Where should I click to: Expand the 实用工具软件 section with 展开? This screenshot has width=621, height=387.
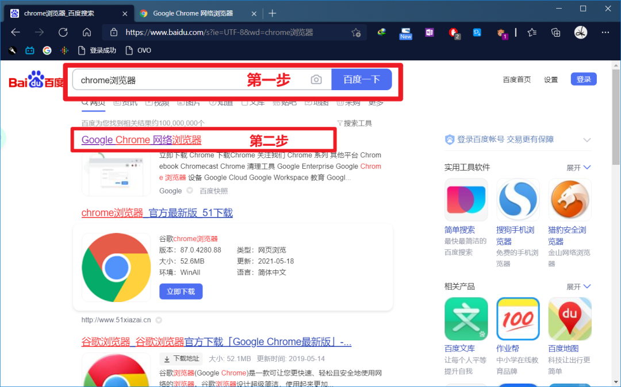point(578,168)
